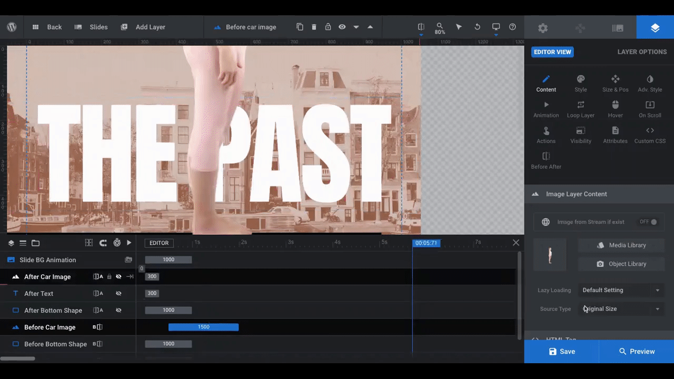Viewport: 674px width, 379px height.
Task: Toggle visibility of After Car Image layer
Action: click(x=119, y=276)
